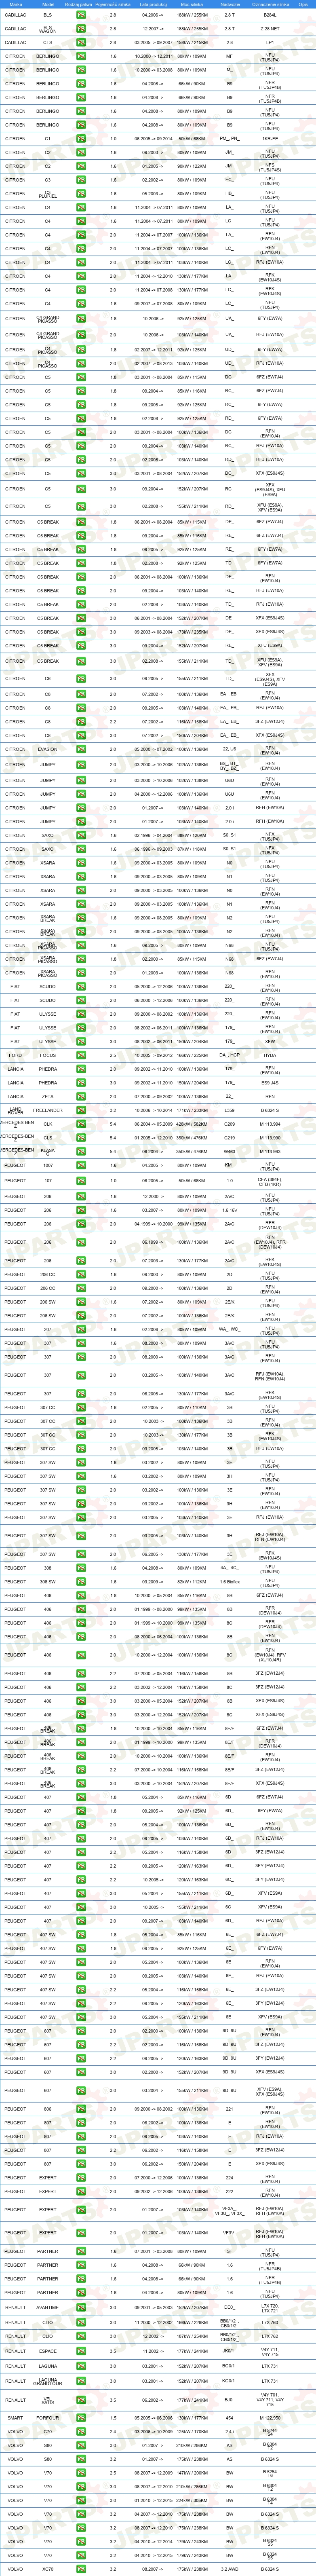Click the fuel icon in PEUGEOT 107 row
The height and width of the screenshot is (2576, 316).
(x=80, y=1181)
